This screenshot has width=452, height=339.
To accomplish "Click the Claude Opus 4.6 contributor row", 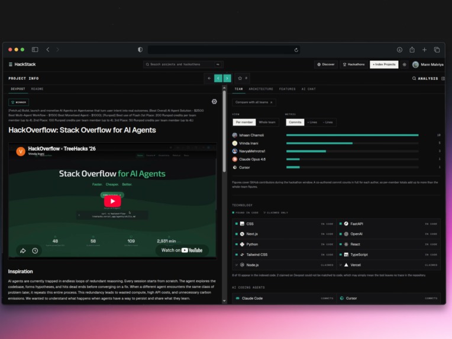I will tap(337, 159).
